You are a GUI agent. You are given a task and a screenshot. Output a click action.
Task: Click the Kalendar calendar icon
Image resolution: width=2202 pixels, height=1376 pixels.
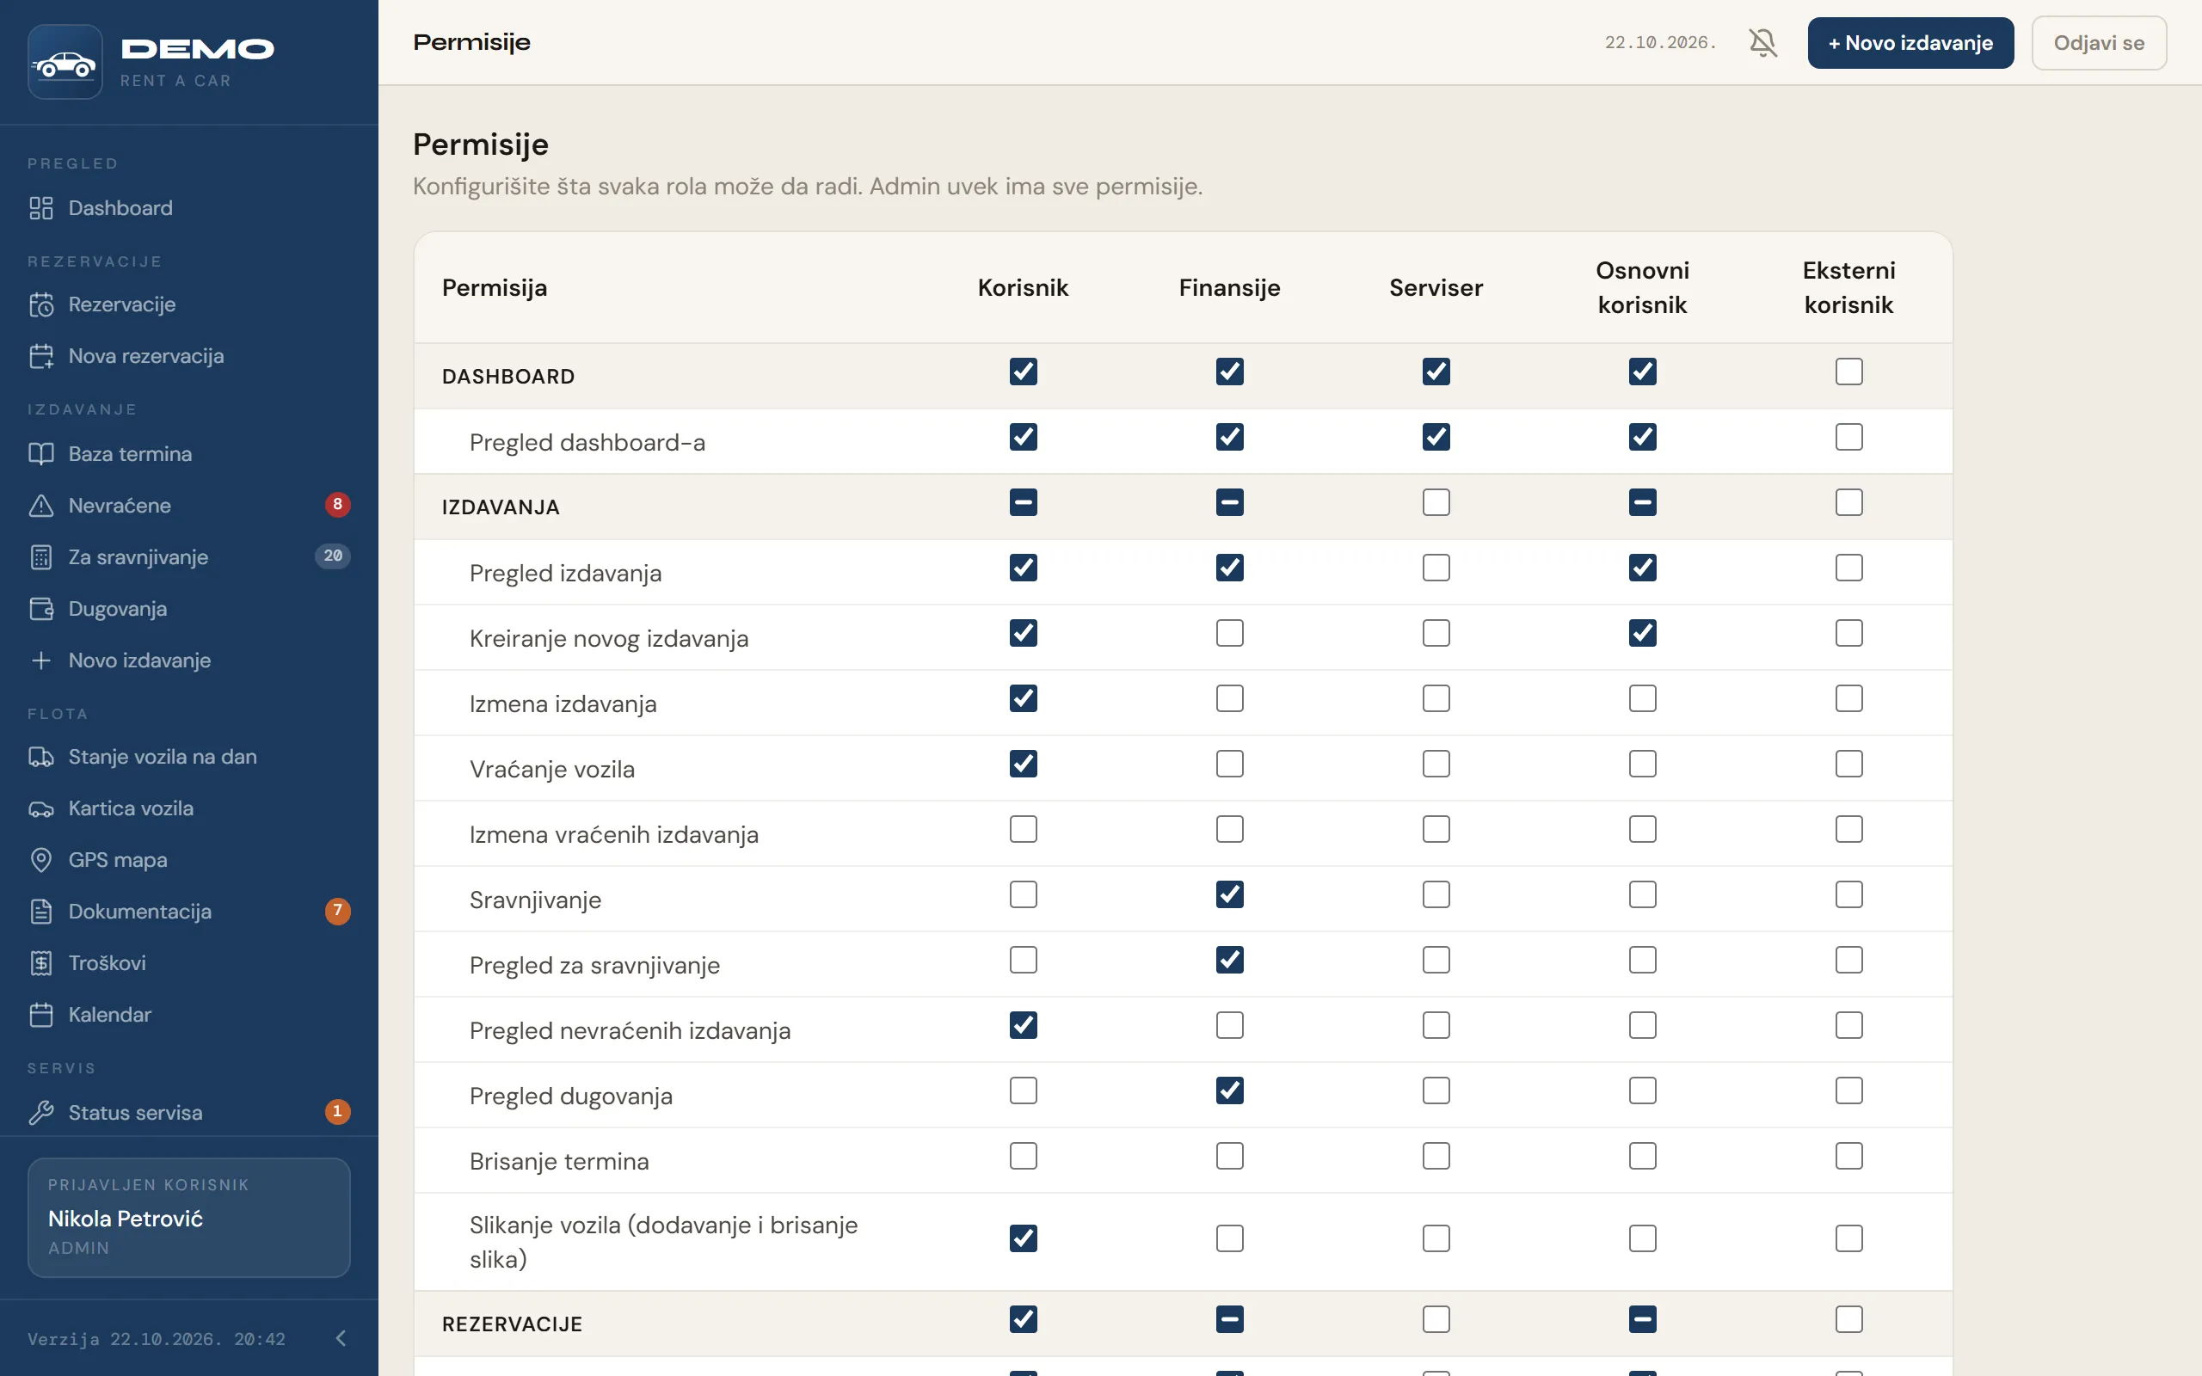[41, 1015]
